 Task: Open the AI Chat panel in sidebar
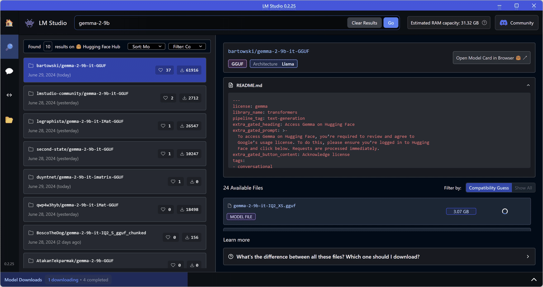10,71
